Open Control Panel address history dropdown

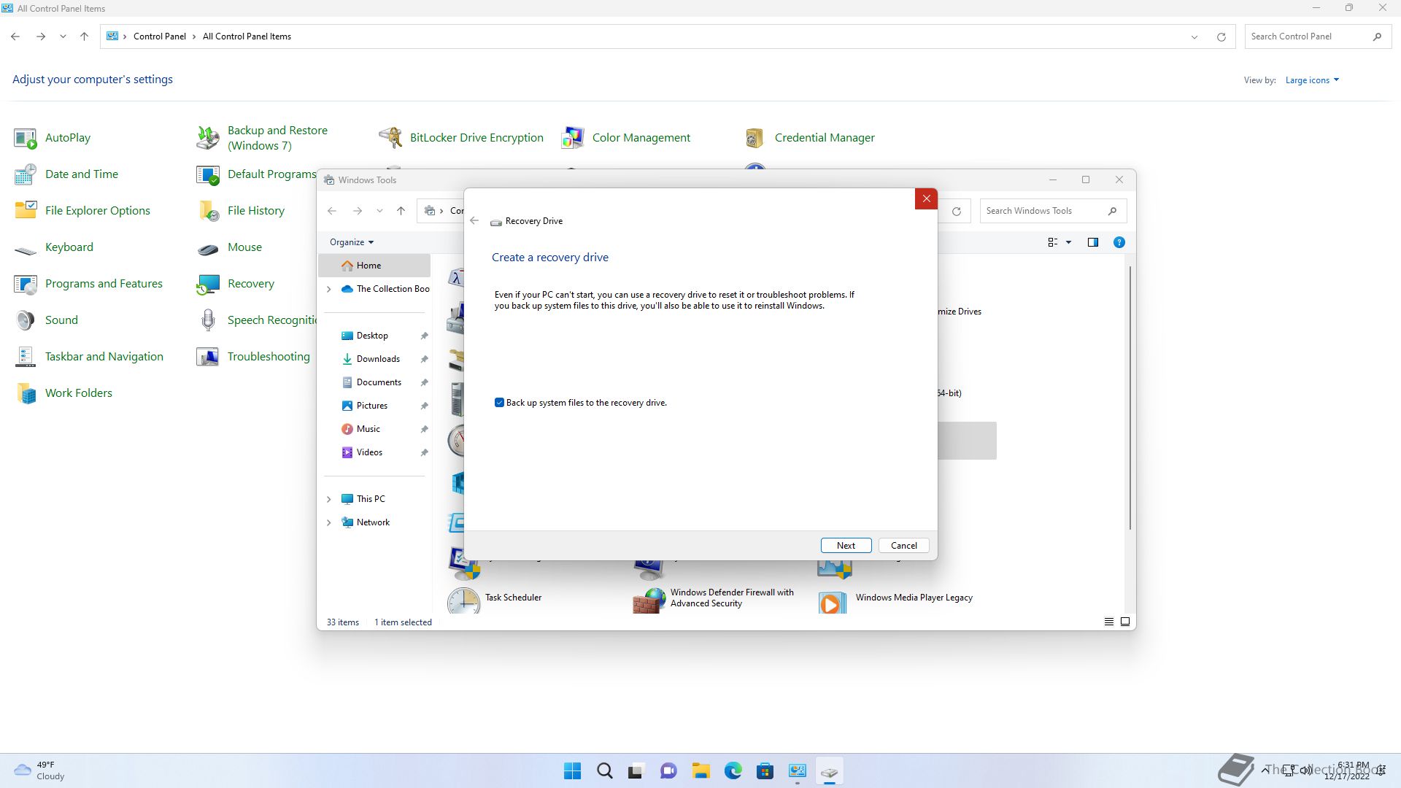(x=1194, y=36)
